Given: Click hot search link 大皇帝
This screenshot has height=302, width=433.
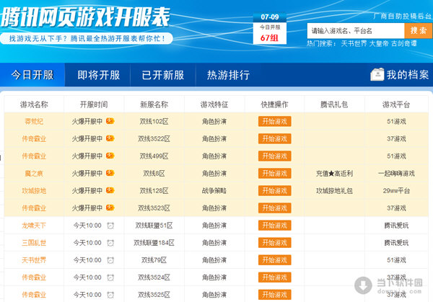Looking at the screenshot, I should click(x=379, y=43).
